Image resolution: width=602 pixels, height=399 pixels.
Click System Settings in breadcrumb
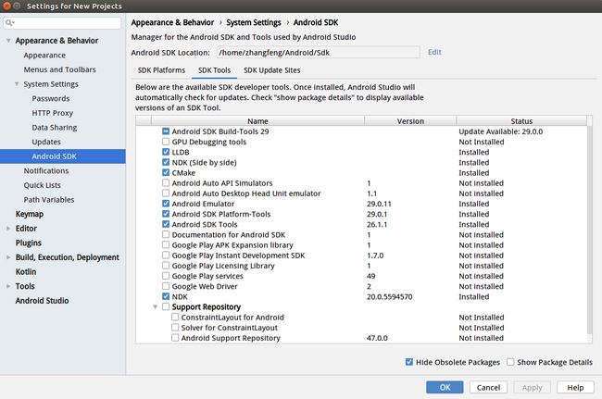click(254, 22)
